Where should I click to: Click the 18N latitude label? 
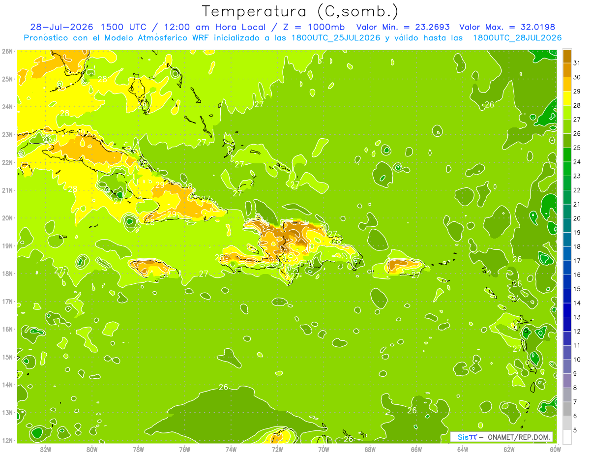click(7, 274)
